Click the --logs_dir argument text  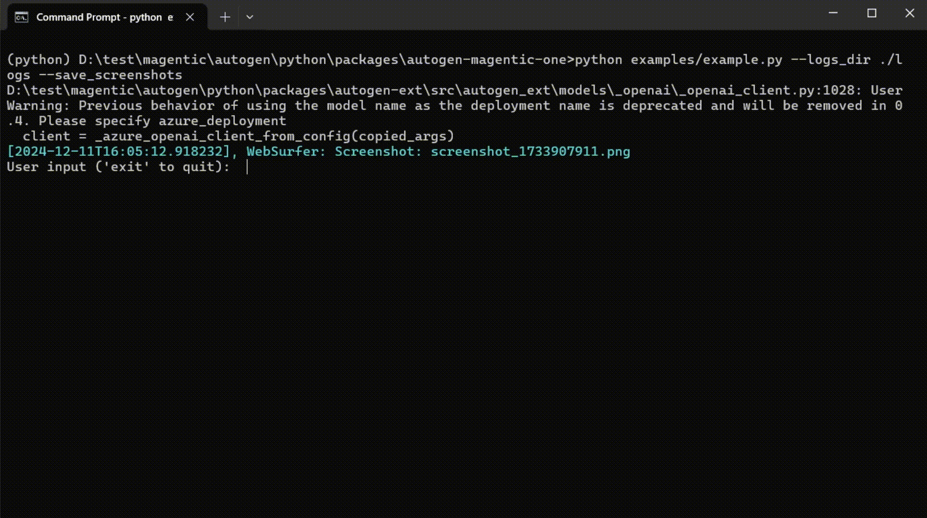coord(830,59)
